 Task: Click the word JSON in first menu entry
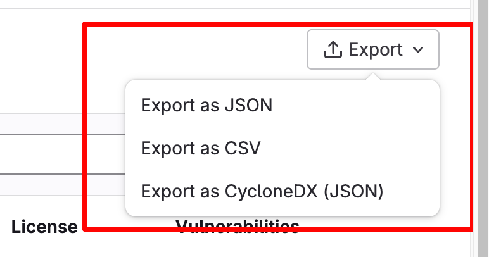point(248,105)
